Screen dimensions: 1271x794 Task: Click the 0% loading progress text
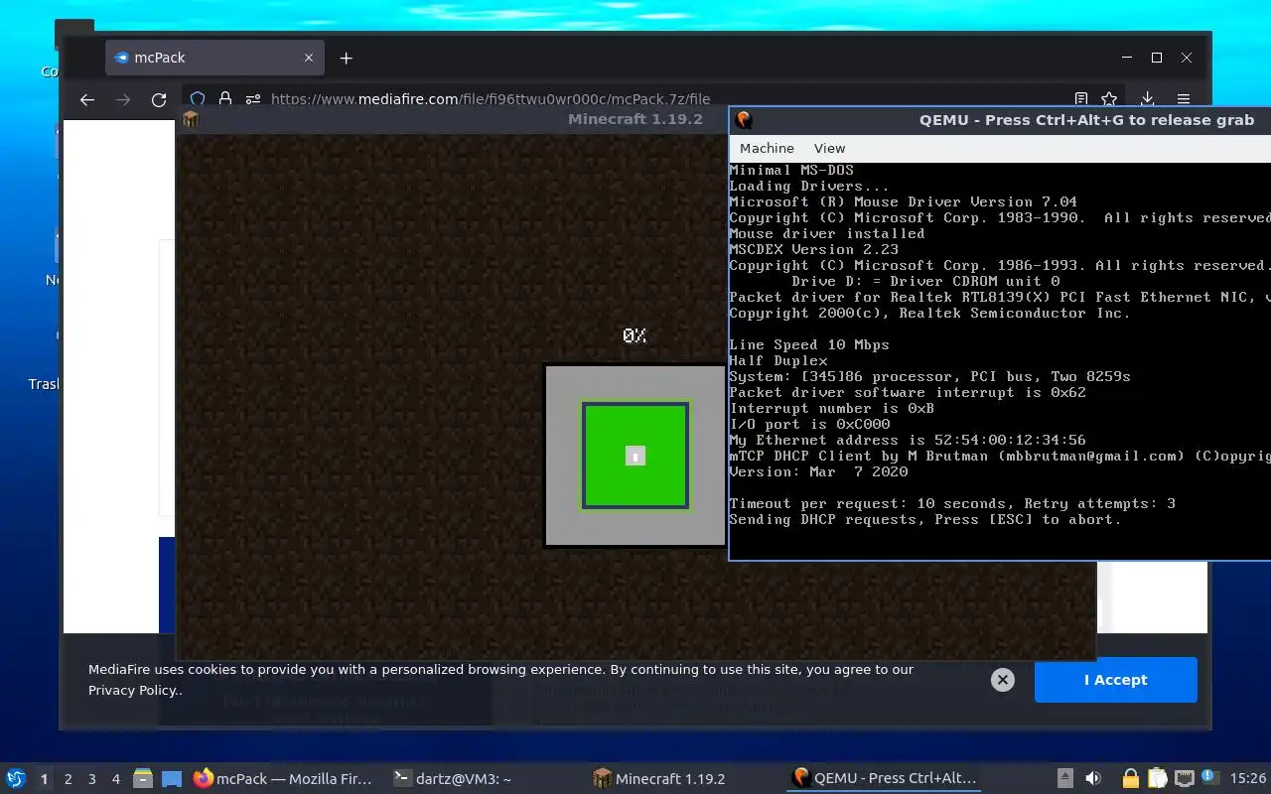[x=635, y=335]
